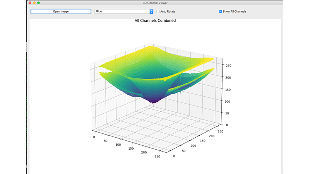Click the Open Image button
The width and height of the screenshot is (309, 174).
click(x=61, y=12)
